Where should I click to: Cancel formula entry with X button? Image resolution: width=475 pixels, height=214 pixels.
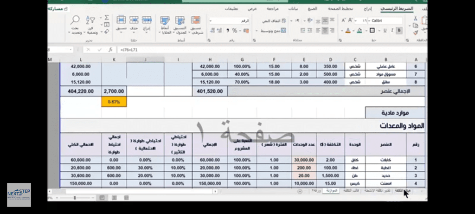tap(89, 50)
